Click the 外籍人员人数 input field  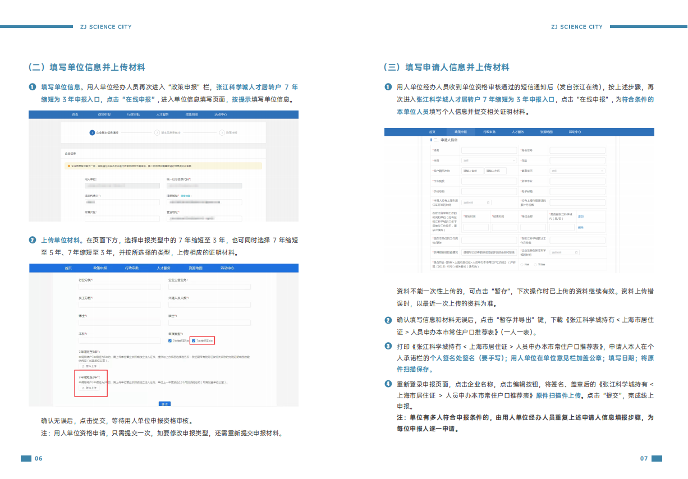pyautogui.click(x=209, y=305)
